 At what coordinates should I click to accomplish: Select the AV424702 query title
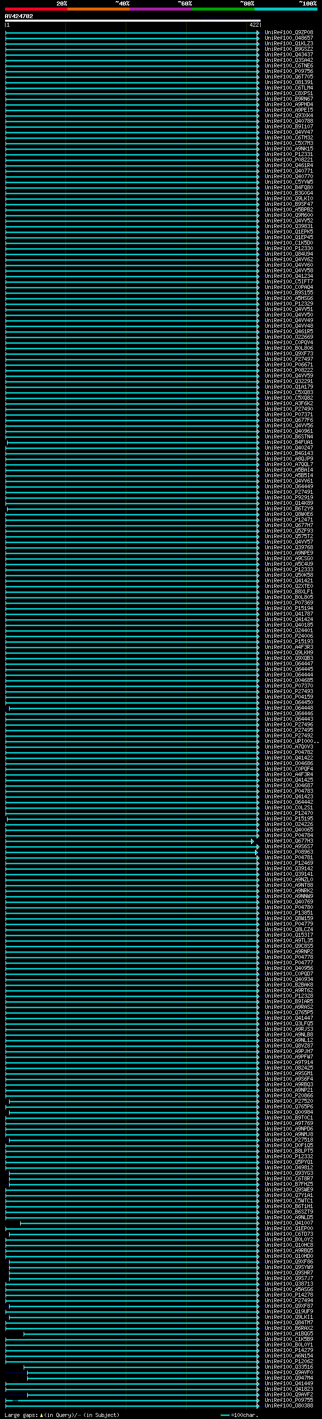coord(19,16)
